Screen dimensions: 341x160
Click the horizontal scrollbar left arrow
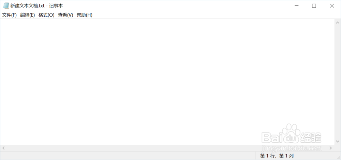coord(3,148)
